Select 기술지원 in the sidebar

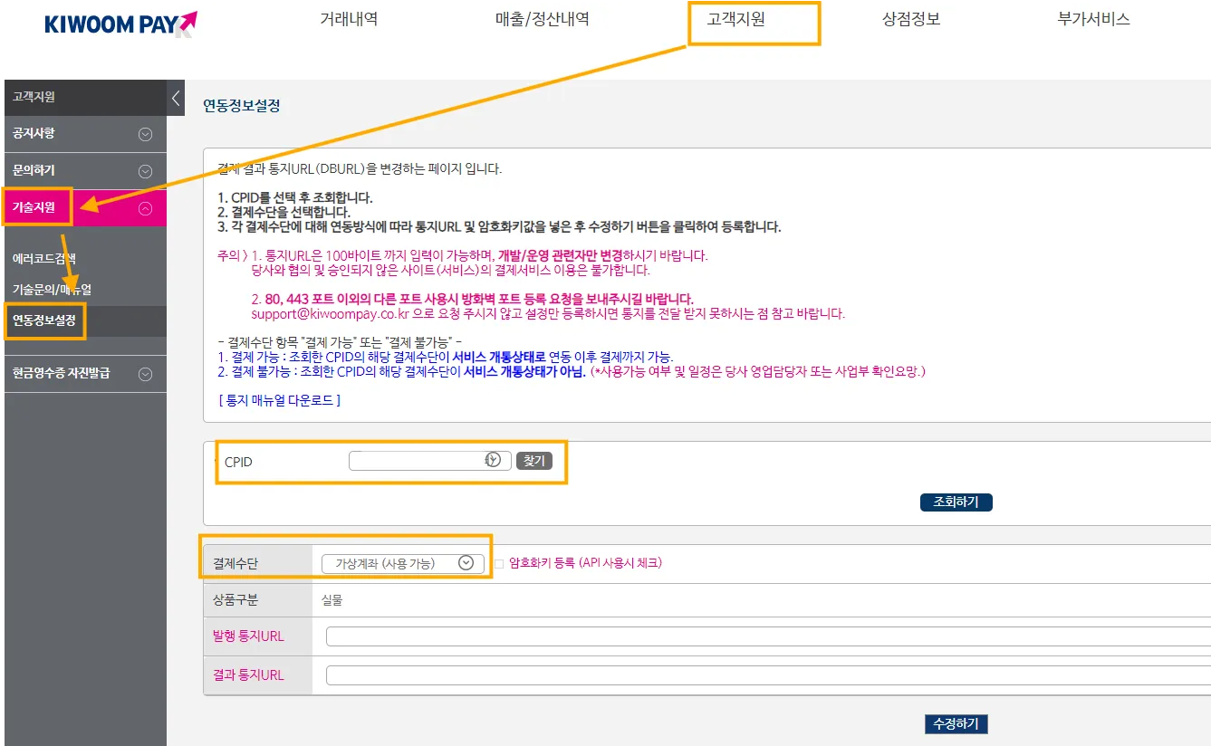34,207
